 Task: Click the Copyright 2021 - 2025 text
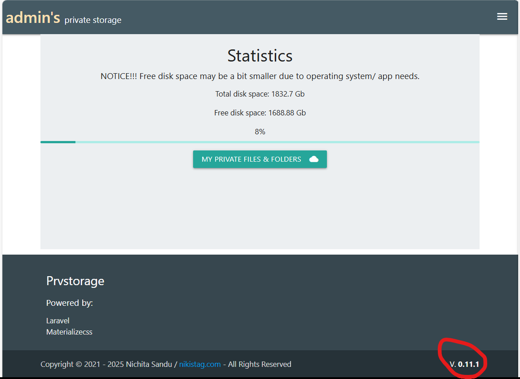pos(106,364)
